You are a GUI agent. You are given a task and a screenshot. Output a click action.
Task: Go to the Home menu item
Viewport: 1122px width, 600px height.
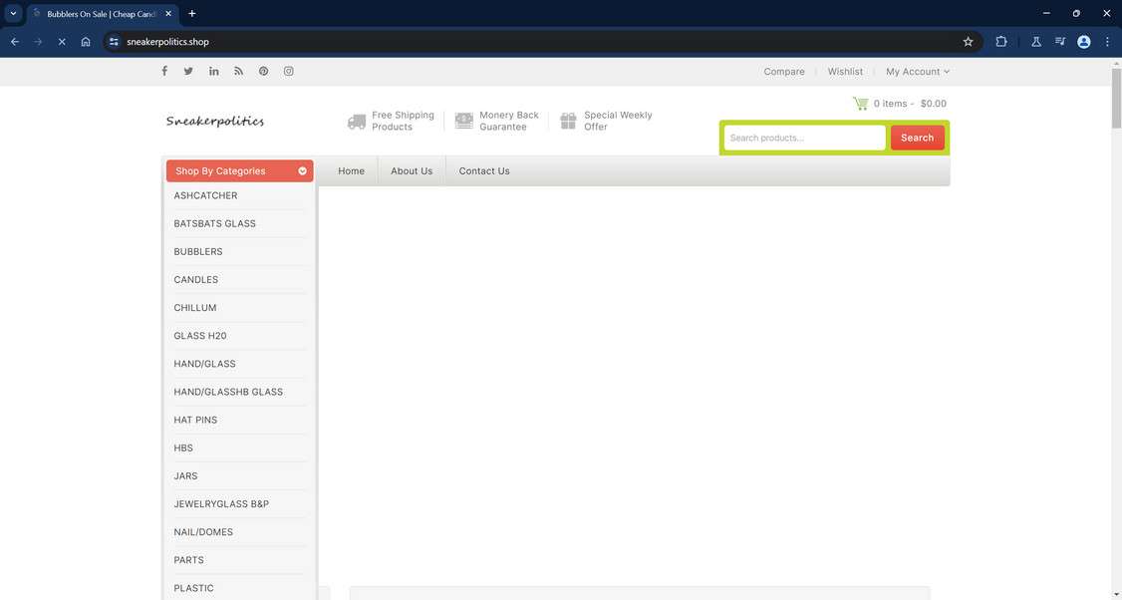[x=352, y=171]
